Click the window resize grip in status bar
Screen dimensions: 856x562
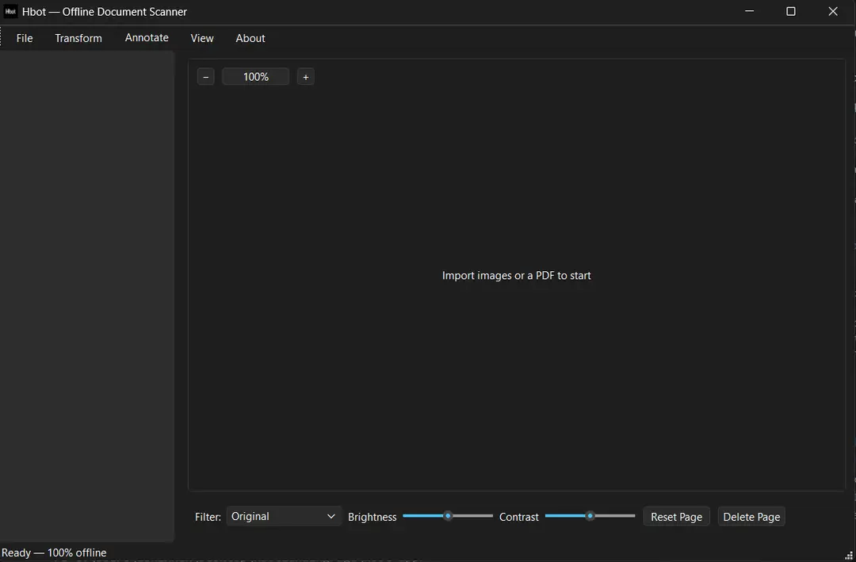tap(849, 556)
